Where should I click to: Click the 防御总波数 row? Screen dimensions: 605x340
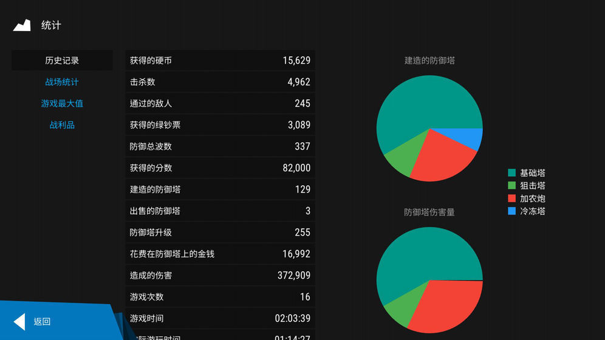(220, 146)
